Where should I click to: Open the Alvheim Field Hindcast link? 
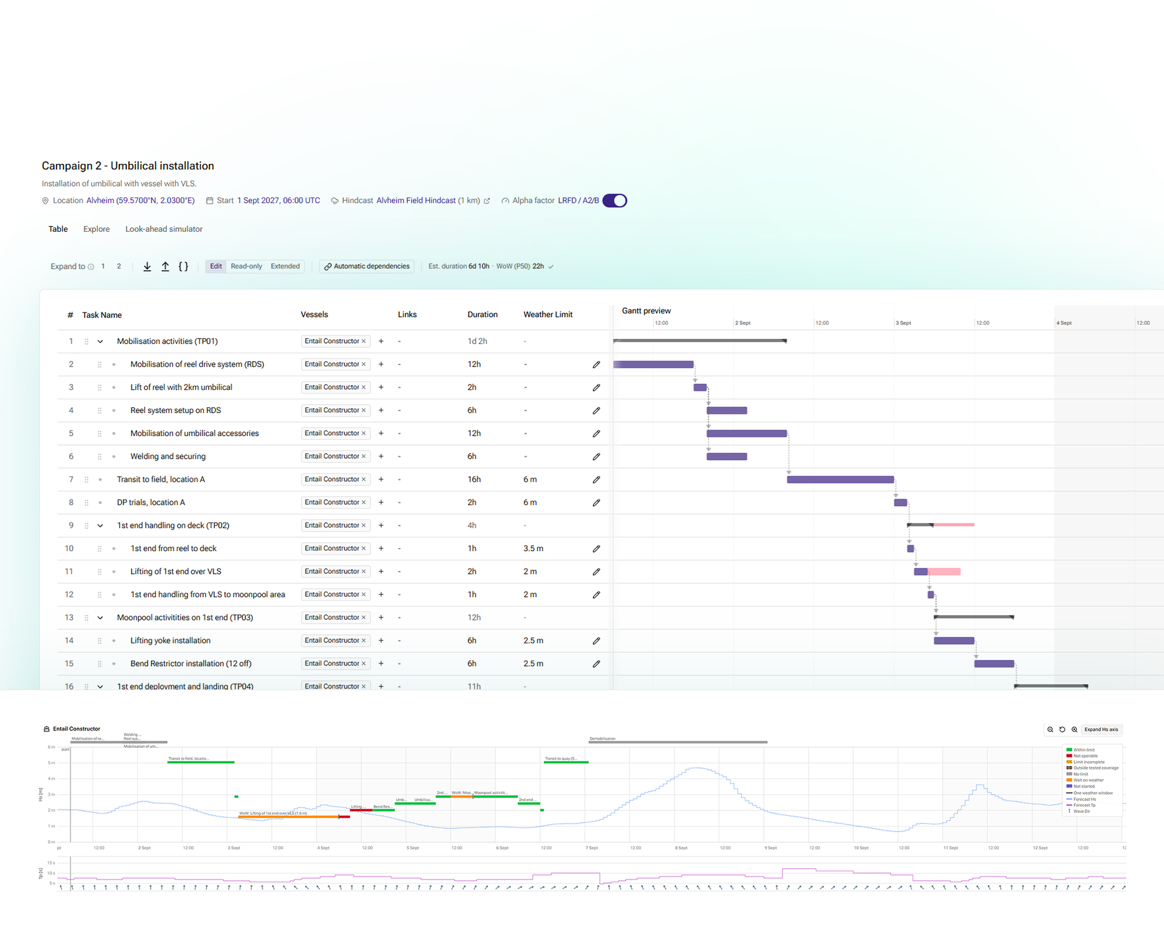(416, 200)
